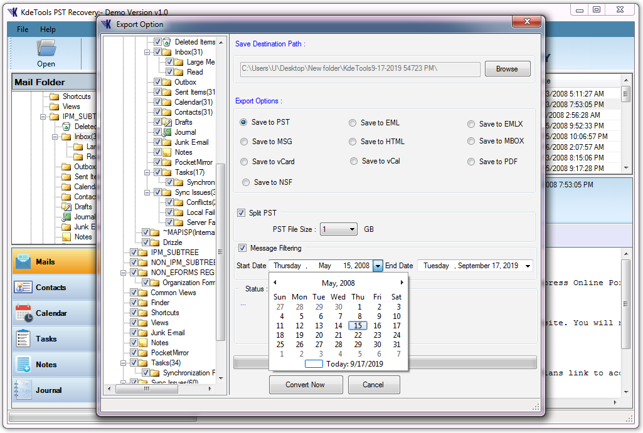Screen dimensions: 643x433
Task: Click the Tasks checklist icon in sidebar
Action: (23, 339)
